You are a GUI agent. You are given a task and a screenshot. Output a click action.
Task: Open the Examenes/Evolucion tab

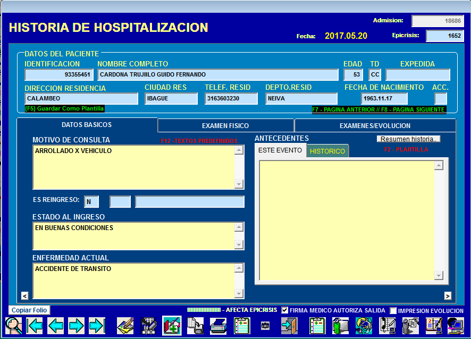(375, 126)
